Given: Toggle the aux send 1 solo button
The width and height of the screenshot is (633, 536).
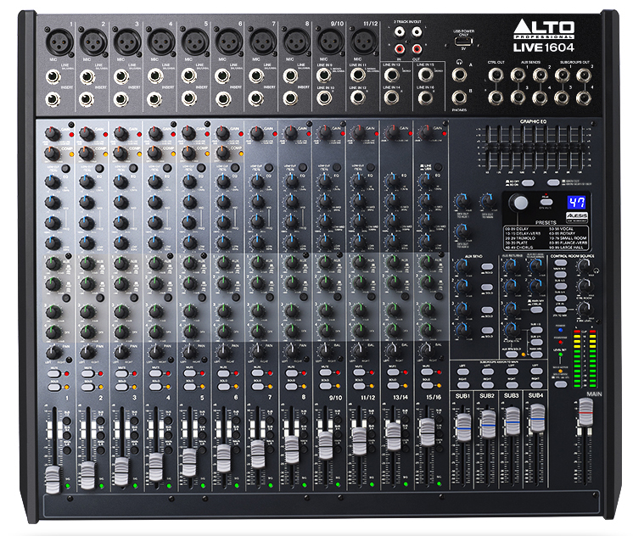Looking at the screenshot, I should [x=487, y=266].
